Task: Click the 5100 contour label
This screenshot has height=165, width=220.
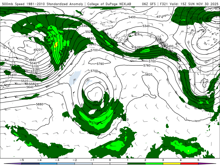Action: [x=35, y=66]
